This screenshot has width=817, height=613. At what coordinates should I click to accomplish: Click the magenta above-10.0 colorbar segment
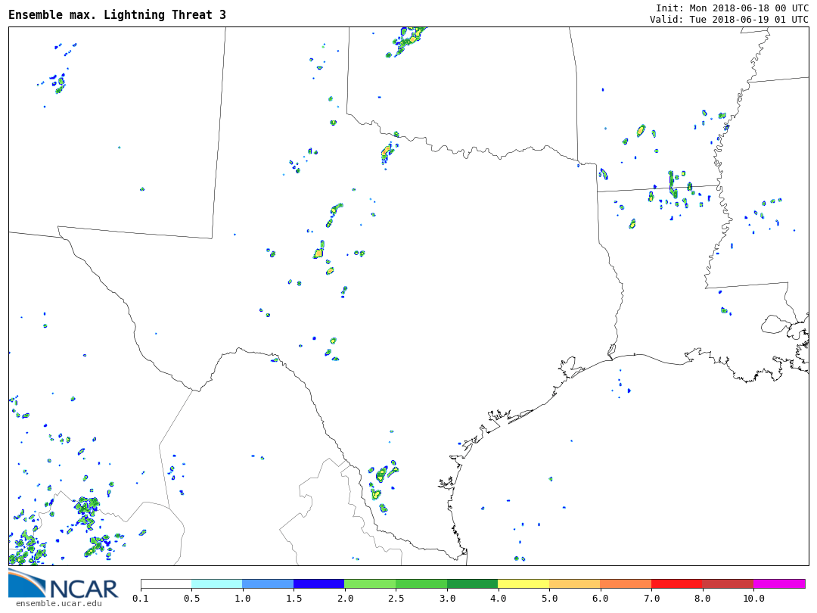[x=779, y=583]
